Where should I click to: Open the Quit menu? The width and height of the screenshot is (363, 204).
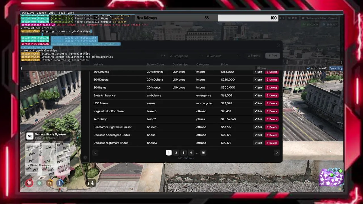pyautogui.click(x=51, y=13)
